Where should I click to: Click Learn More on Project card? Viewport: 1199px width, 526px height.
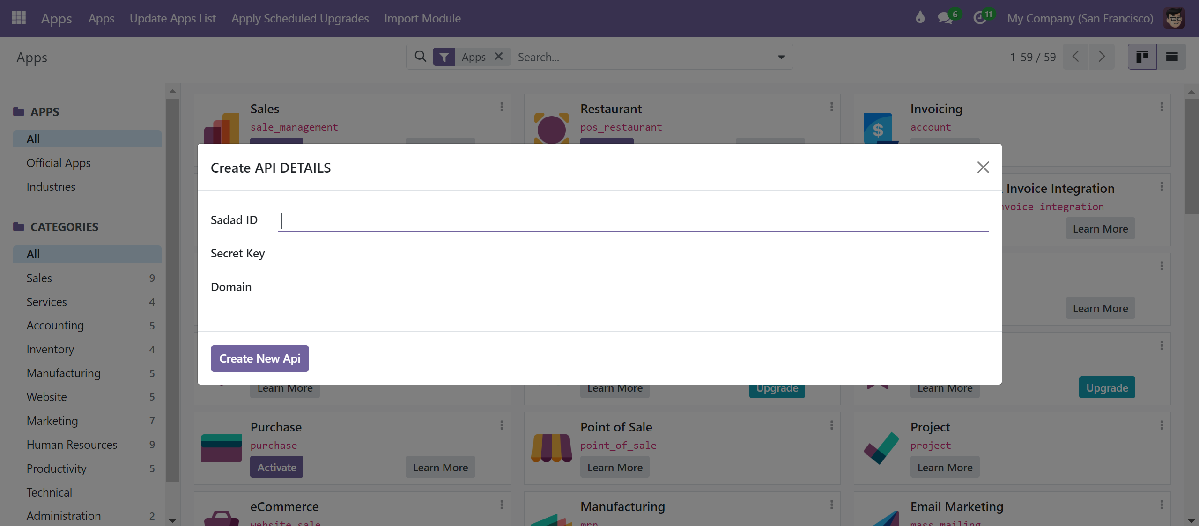click(x=945, y=467)
